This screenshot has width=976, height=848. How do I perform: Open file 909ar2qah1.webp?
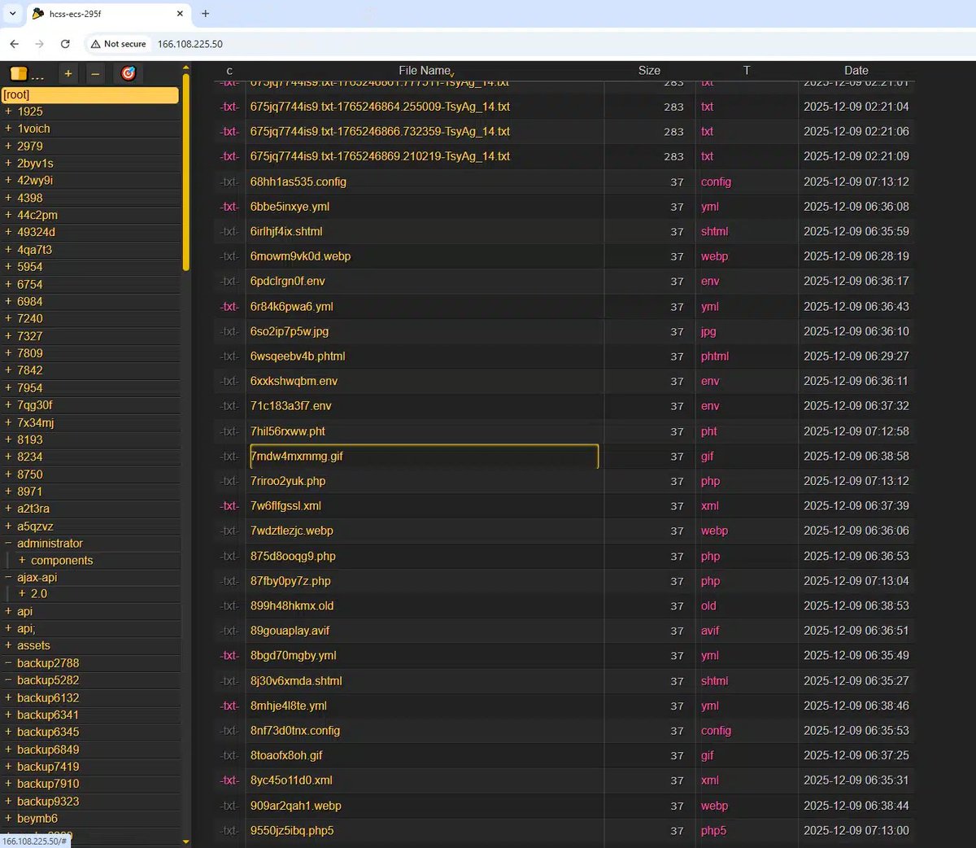296,806
